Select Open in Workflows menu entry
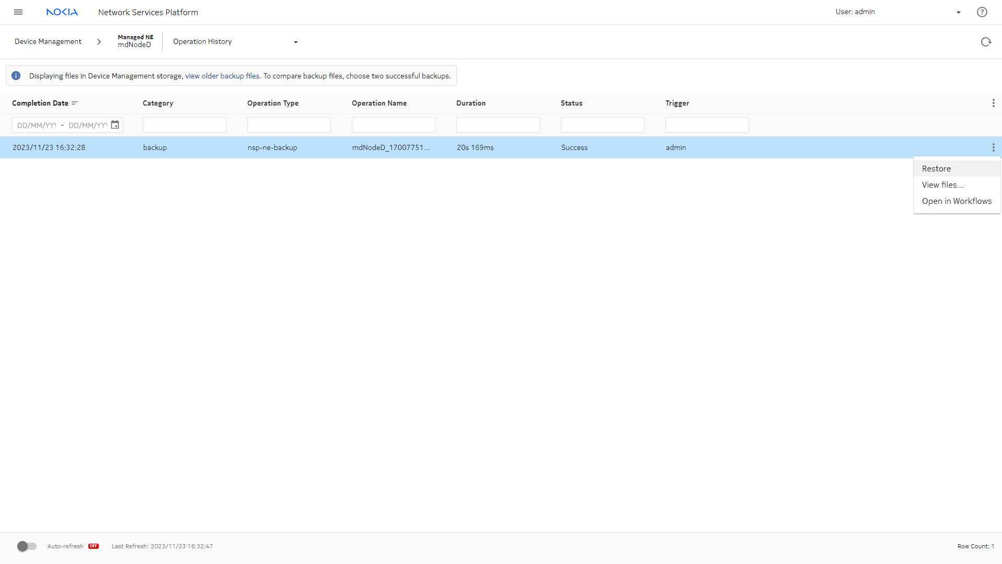Image resolution: width=1002 pixels, height=564 pixels. (x=956, y=201)
